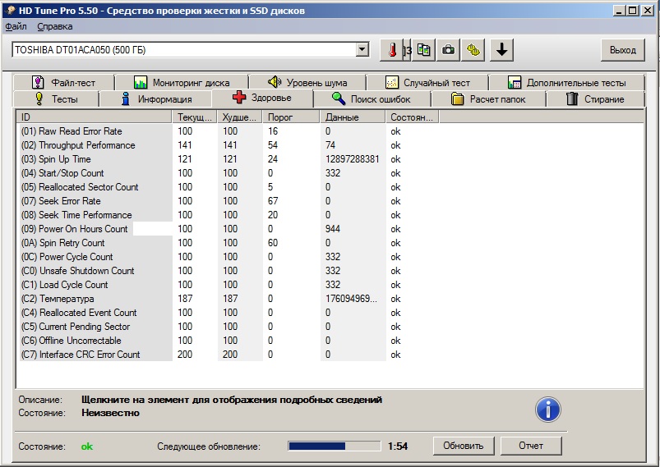Open the Поиск ошибок tab
The width and height of the screenshot is (660, 467).
[x=371, y=99]
